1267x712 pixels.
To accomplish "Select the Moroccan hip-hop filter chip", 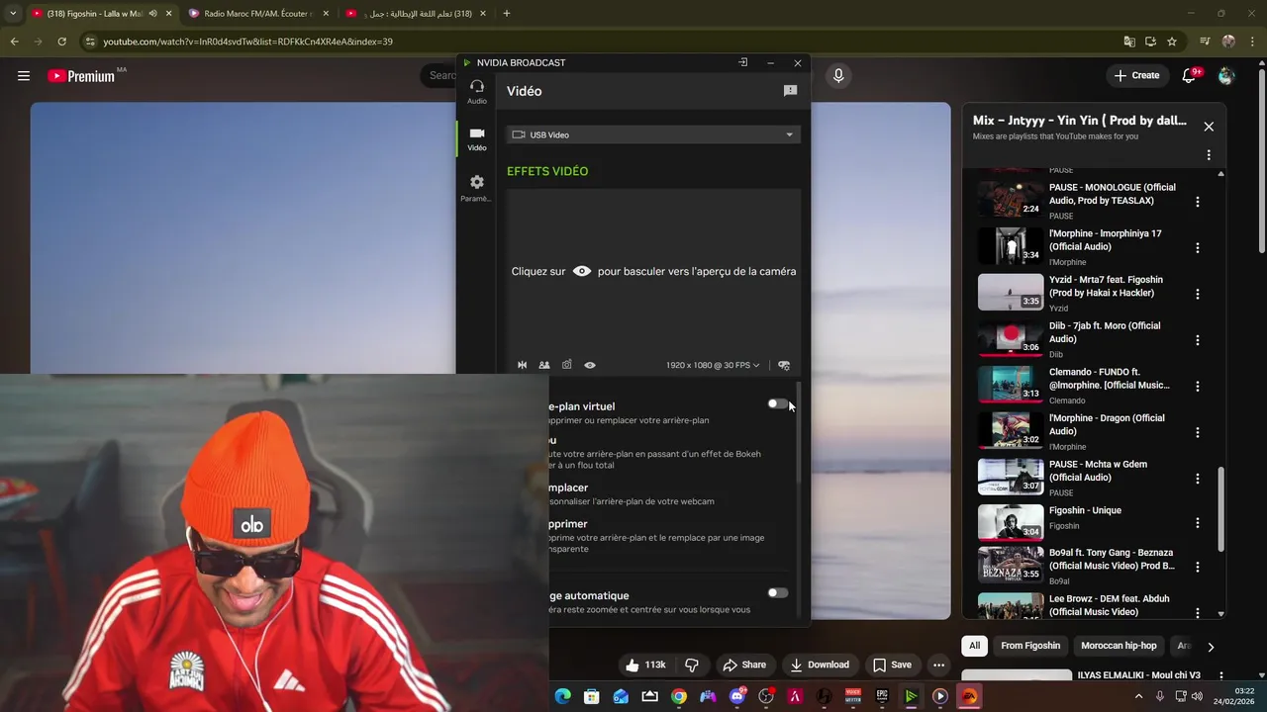I will tap(1119, 646).
